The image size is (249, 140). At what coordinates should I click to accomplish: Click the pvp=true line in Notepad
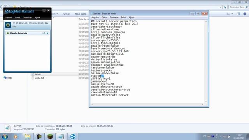[97, 76]
